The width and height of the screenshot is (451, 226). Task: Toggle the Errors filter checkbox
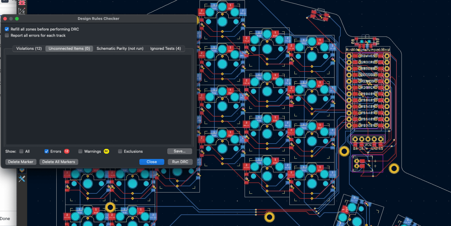click(x=47, y=151)
